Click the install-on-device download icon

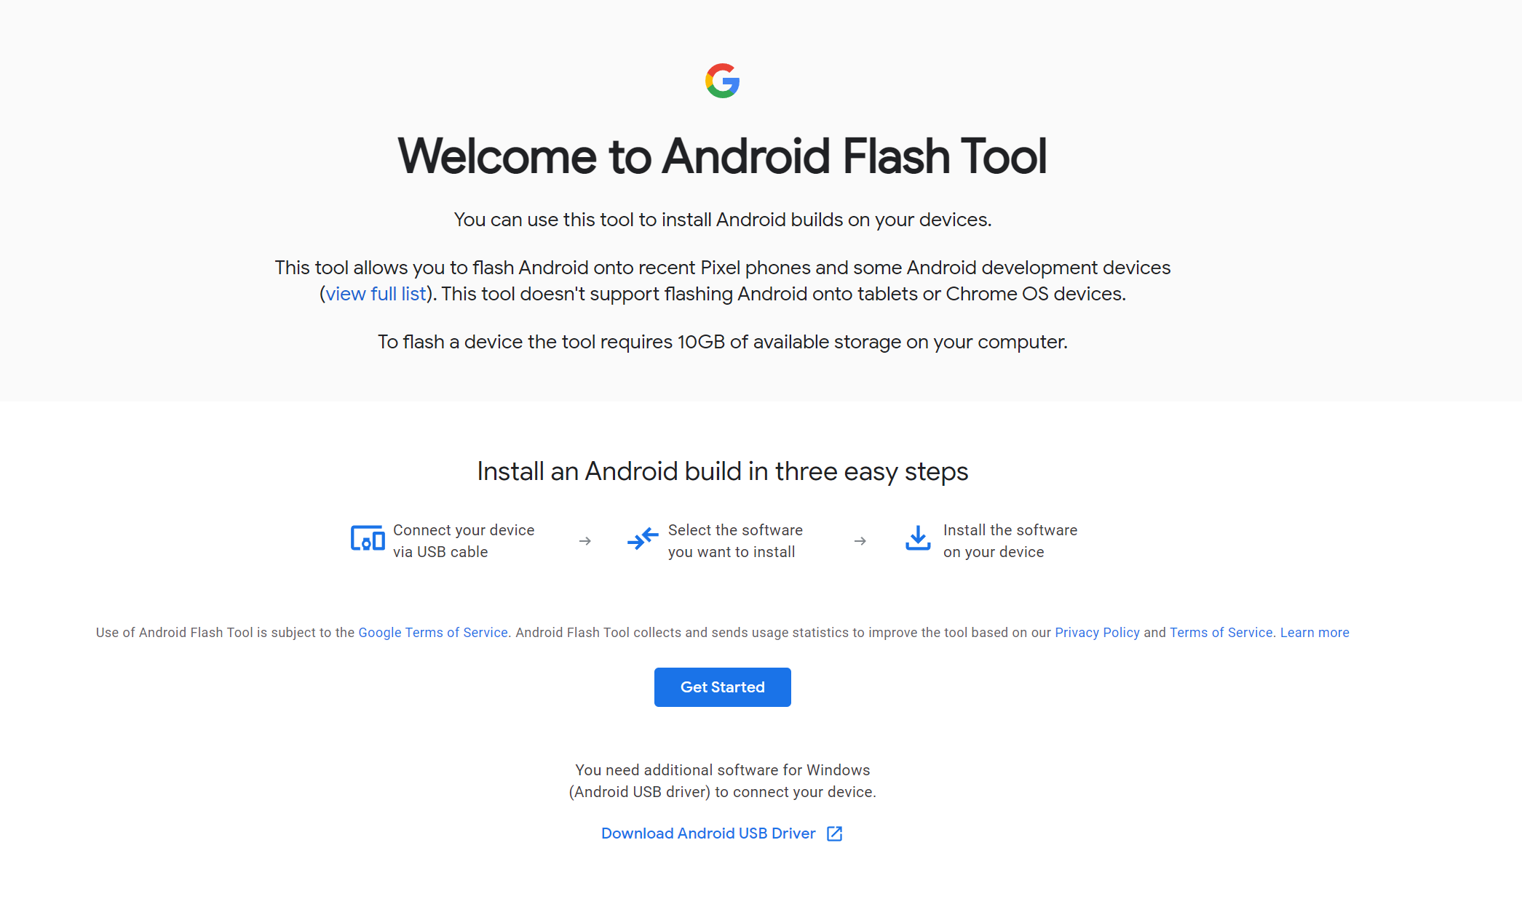point(917,539)
